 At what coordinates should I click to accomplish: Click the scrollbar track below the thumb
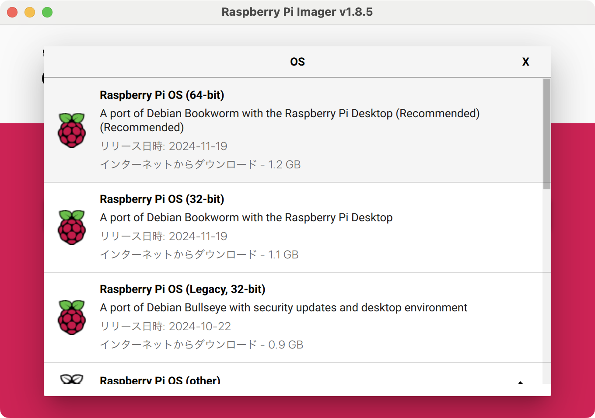click(547, 286)
